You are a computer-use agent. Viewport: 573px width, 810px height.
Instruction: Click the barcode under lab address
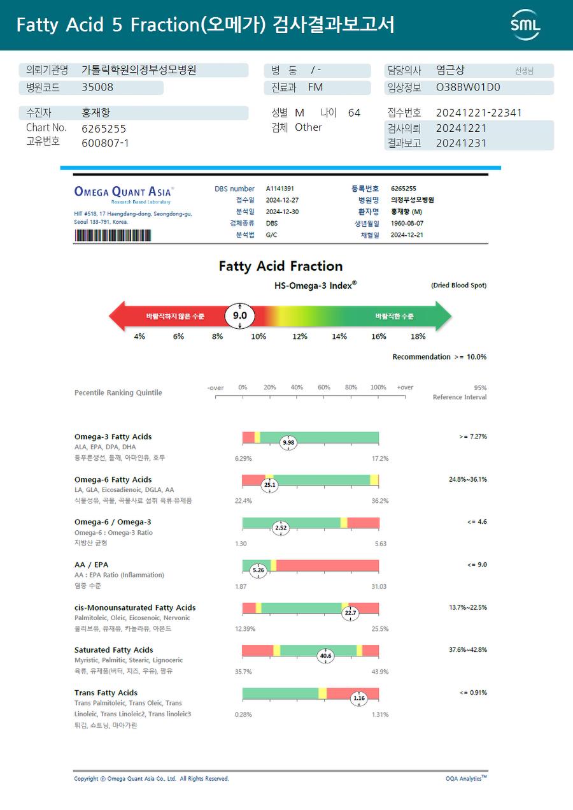pos(113,235)
